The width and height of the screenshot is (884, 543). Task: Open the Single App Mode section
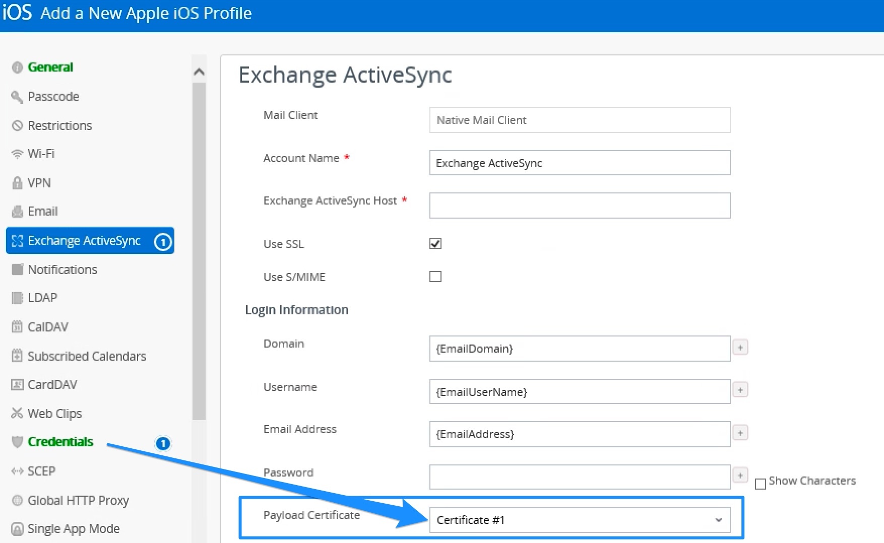(x=74, y=528)
